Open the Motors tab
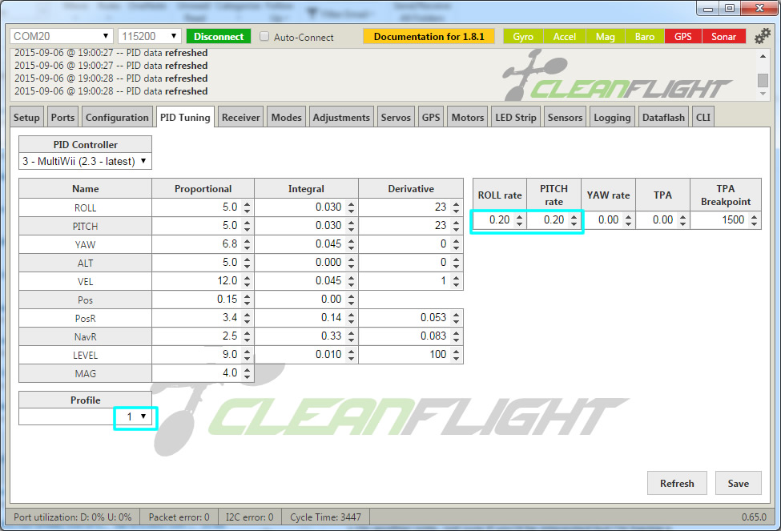781x531 pixels. point(468,118)
